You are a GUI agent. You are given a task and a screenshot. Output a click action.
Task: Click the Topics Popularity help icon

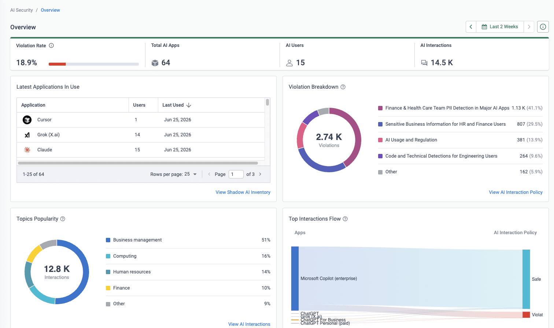[x=63, y=219]
